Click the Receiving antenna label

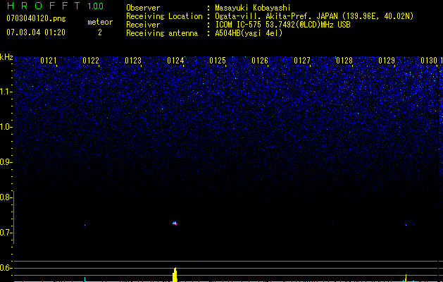pos(162,33)
